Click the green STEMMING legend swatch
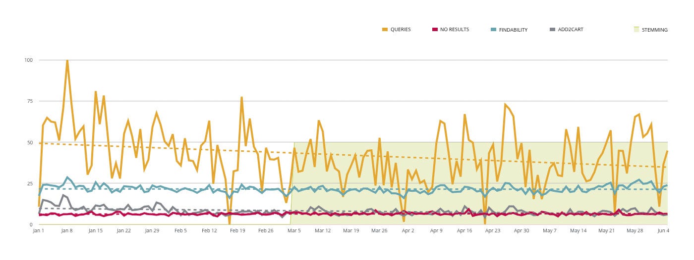 coord(636,30)
